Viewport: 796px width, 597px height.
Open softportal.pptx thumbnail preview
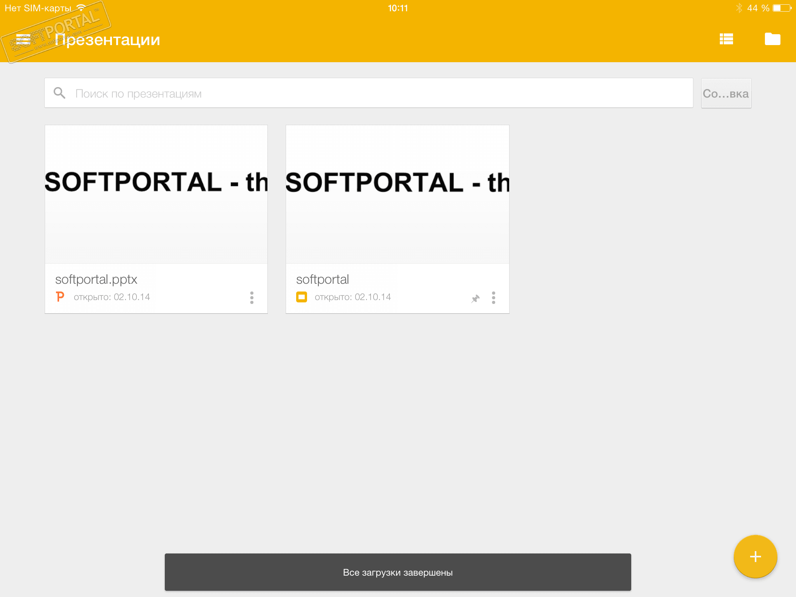point(156,194)
